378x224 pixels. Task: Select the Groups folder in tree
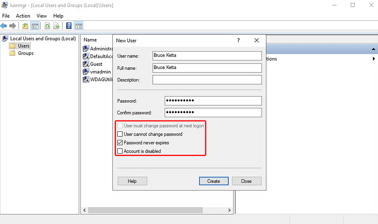click(25, 53)
